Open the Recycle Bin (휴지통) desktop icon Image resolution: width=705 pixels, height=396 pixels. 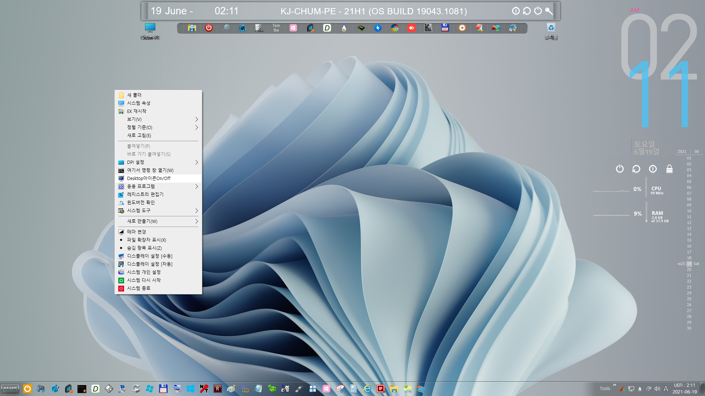pos(551,31)
